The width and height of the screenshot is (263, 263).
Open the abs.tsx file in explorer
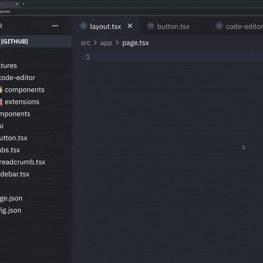click(x=10, y=150)
